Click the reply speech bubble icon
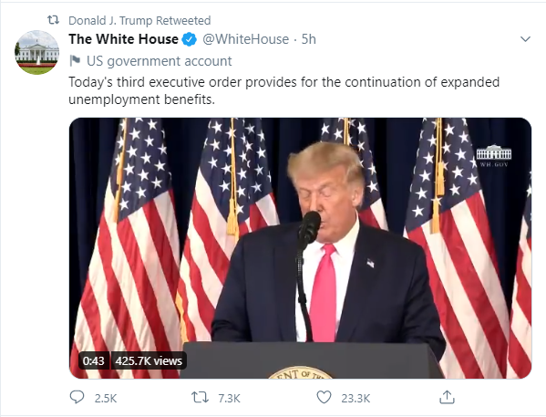546x417 pixels. tap(77, 397)
